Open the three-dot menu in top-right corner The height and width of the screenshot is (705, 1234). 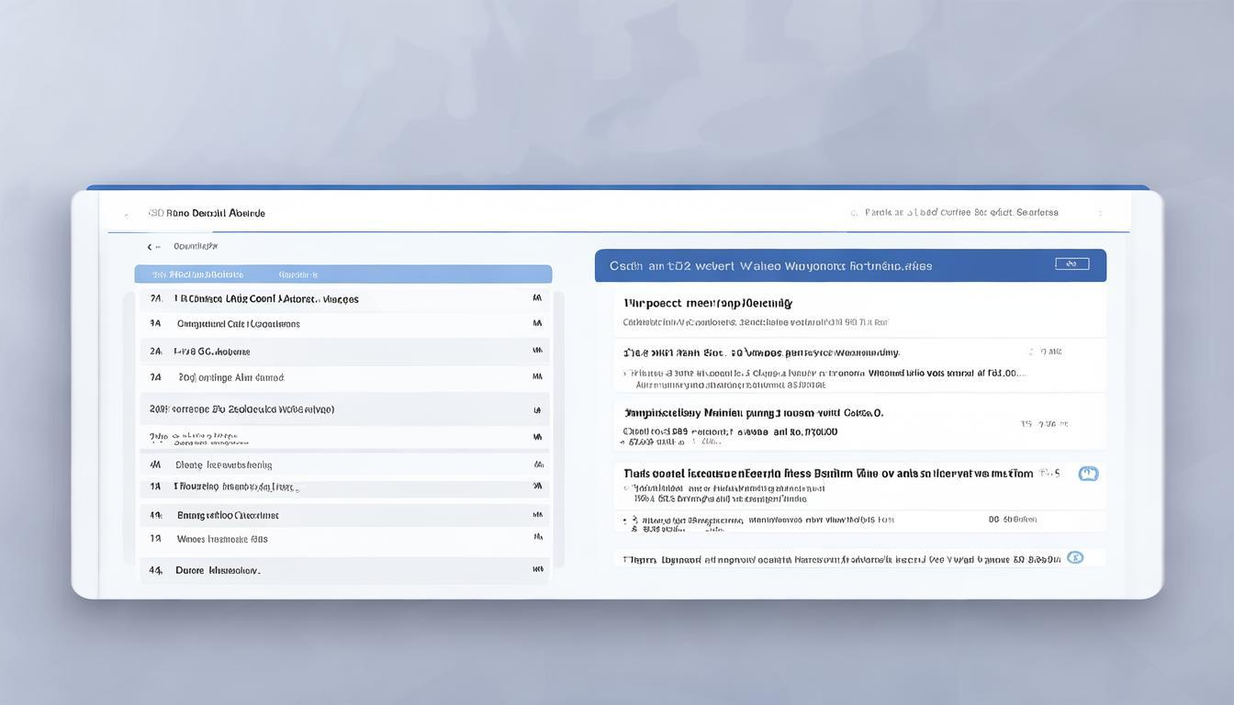[x=1100, y=213]
